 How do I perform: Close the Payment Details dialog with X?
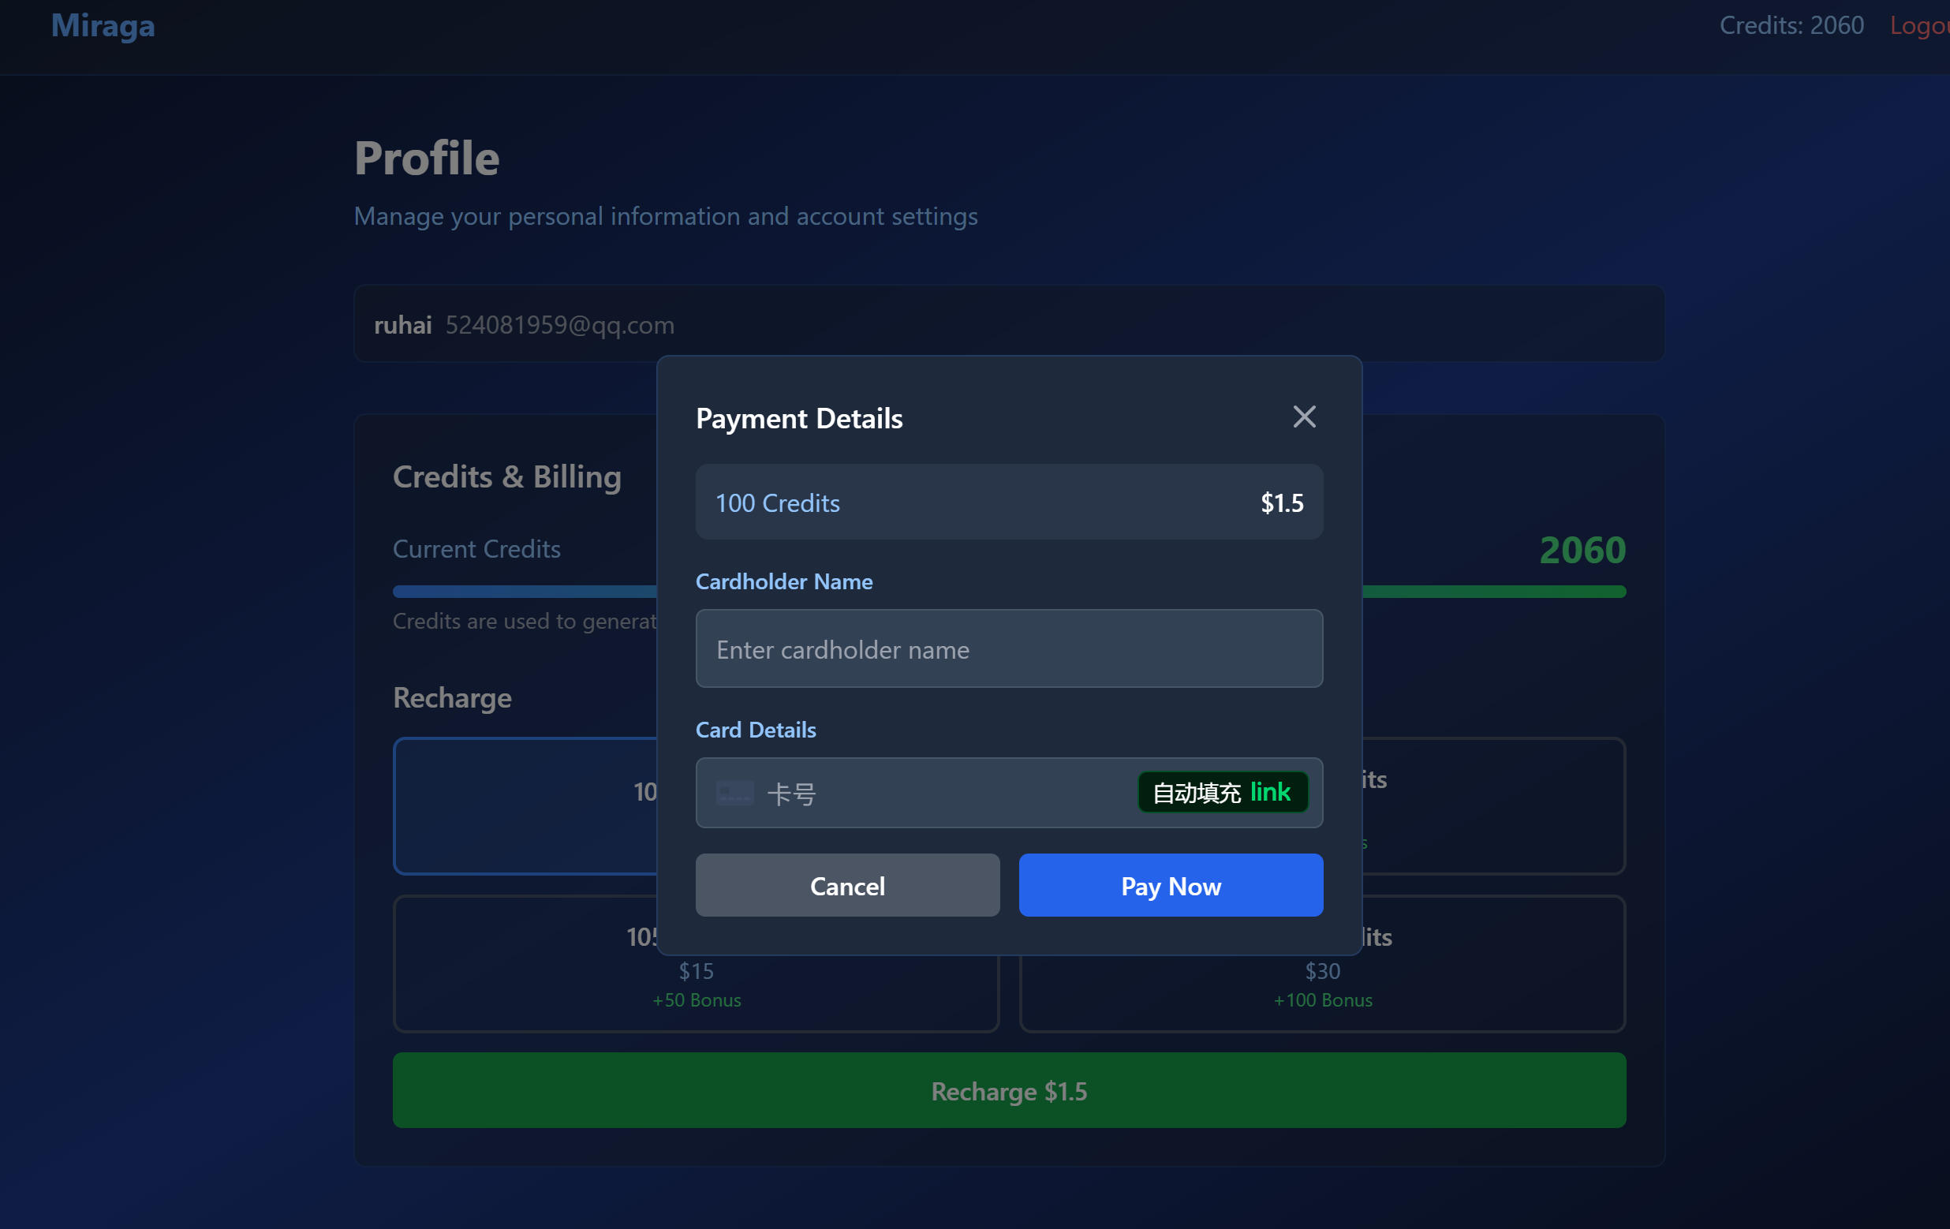click(x=1303, y=417)
